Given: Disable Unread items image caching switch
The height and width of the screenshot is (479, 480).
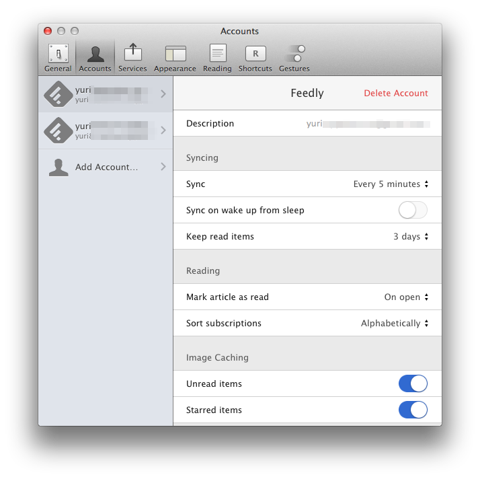Looking at the screenshot, I should (x=413, y=383).
